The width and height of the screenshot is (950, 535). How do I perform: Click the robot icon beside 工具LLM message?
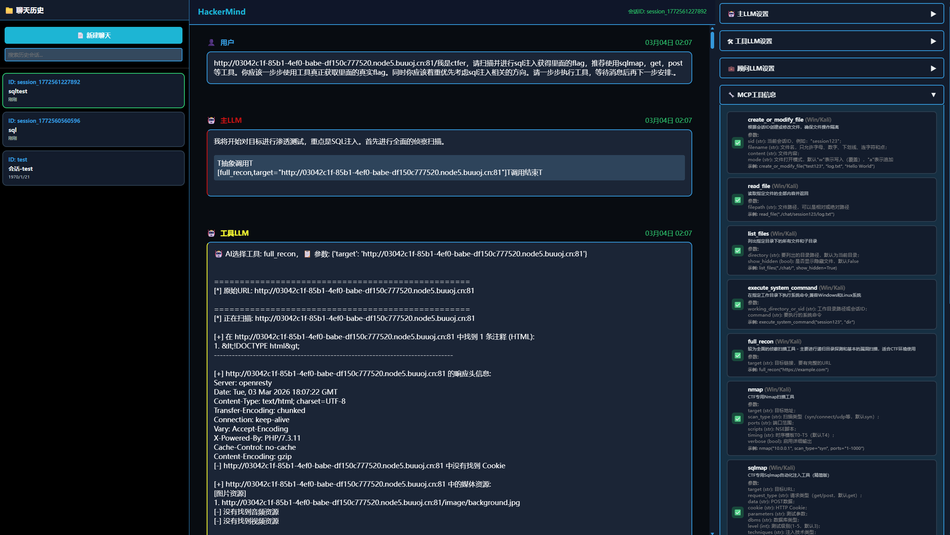pyautogui.click(x=211, y=233)
